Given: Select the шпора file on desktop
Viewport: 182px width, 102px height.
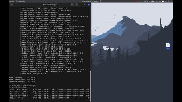Looking at the screenshot, I should (x=168, y=46).
